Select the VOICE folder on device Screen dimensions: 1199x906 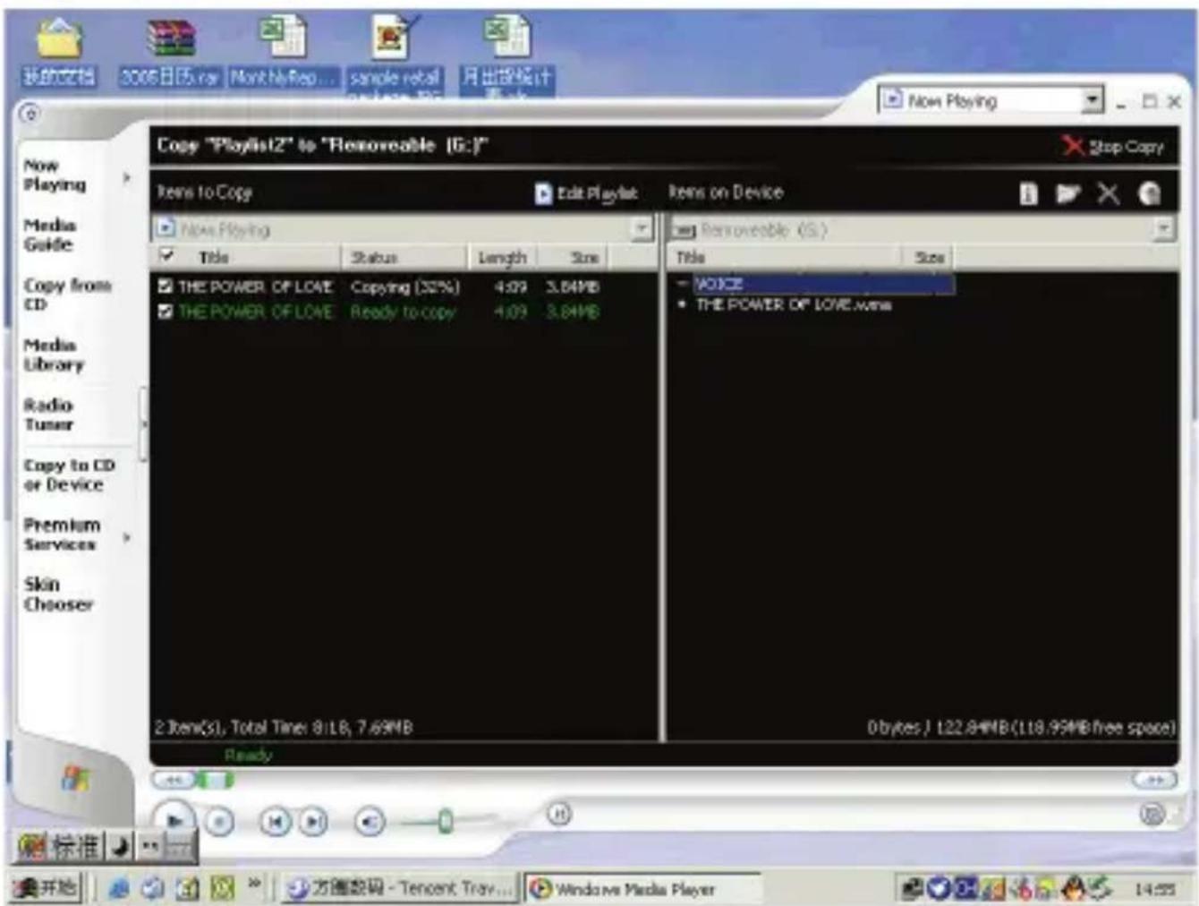pyautogui.click(x=822, y=284)
